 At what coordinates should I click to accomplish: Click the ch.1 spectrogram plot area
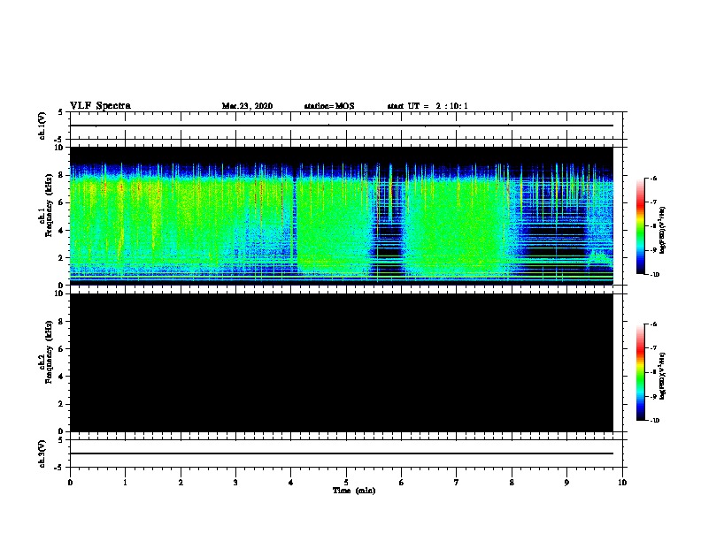tap(342, 216)
